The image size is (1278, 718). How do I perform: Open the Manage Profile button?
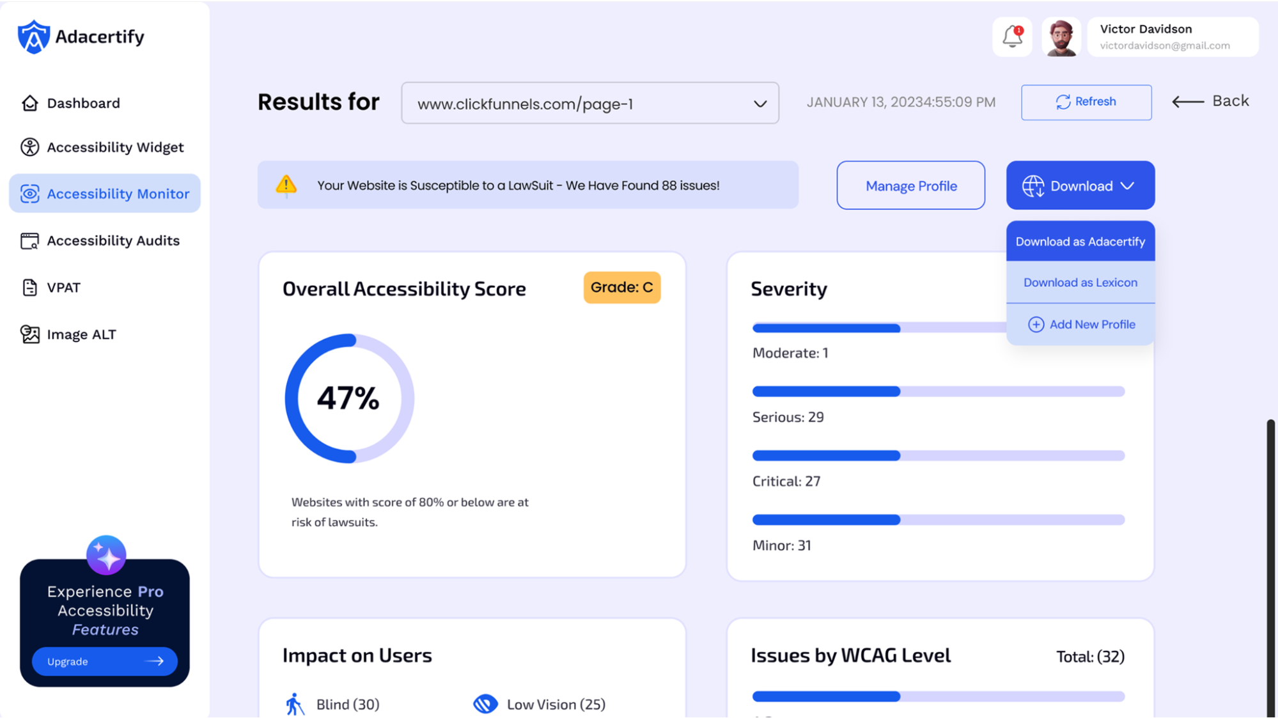tap(910, 185)
